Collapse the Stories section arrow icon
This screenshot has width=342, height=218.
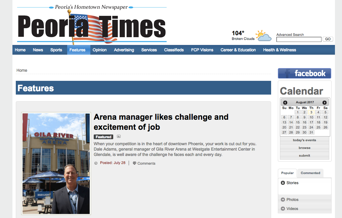point(283,183)
